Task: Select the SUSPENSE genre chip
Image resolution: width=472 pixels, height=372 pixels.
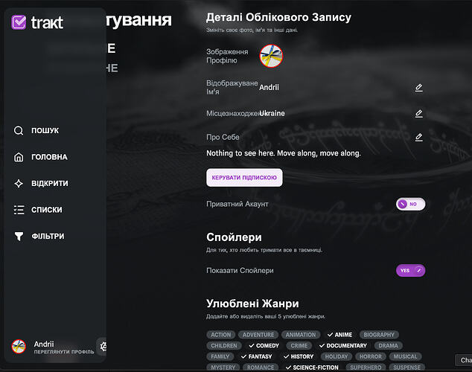Action: click(x=406, y=368)
